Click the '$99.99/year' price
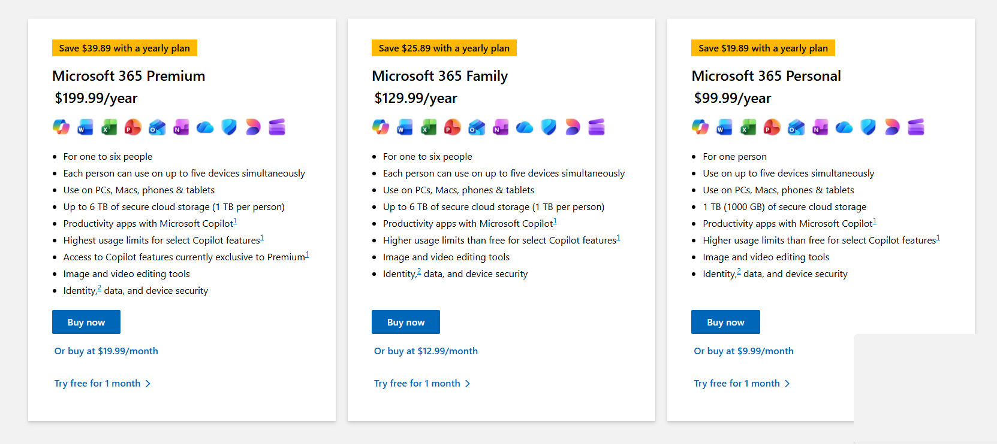Screen dimensions: 997x444 click(733, 98)
